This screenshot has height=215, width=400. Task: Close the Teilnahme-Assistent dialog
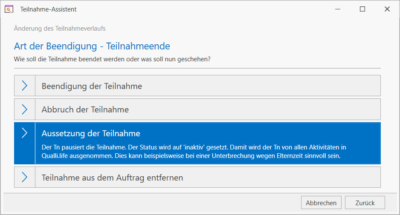(387, 9)
